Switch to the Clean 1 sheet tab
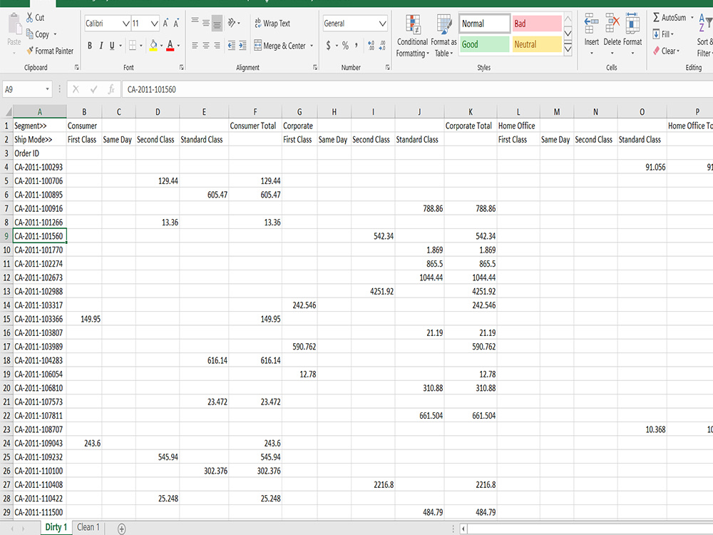 click(x=88, y=527)
